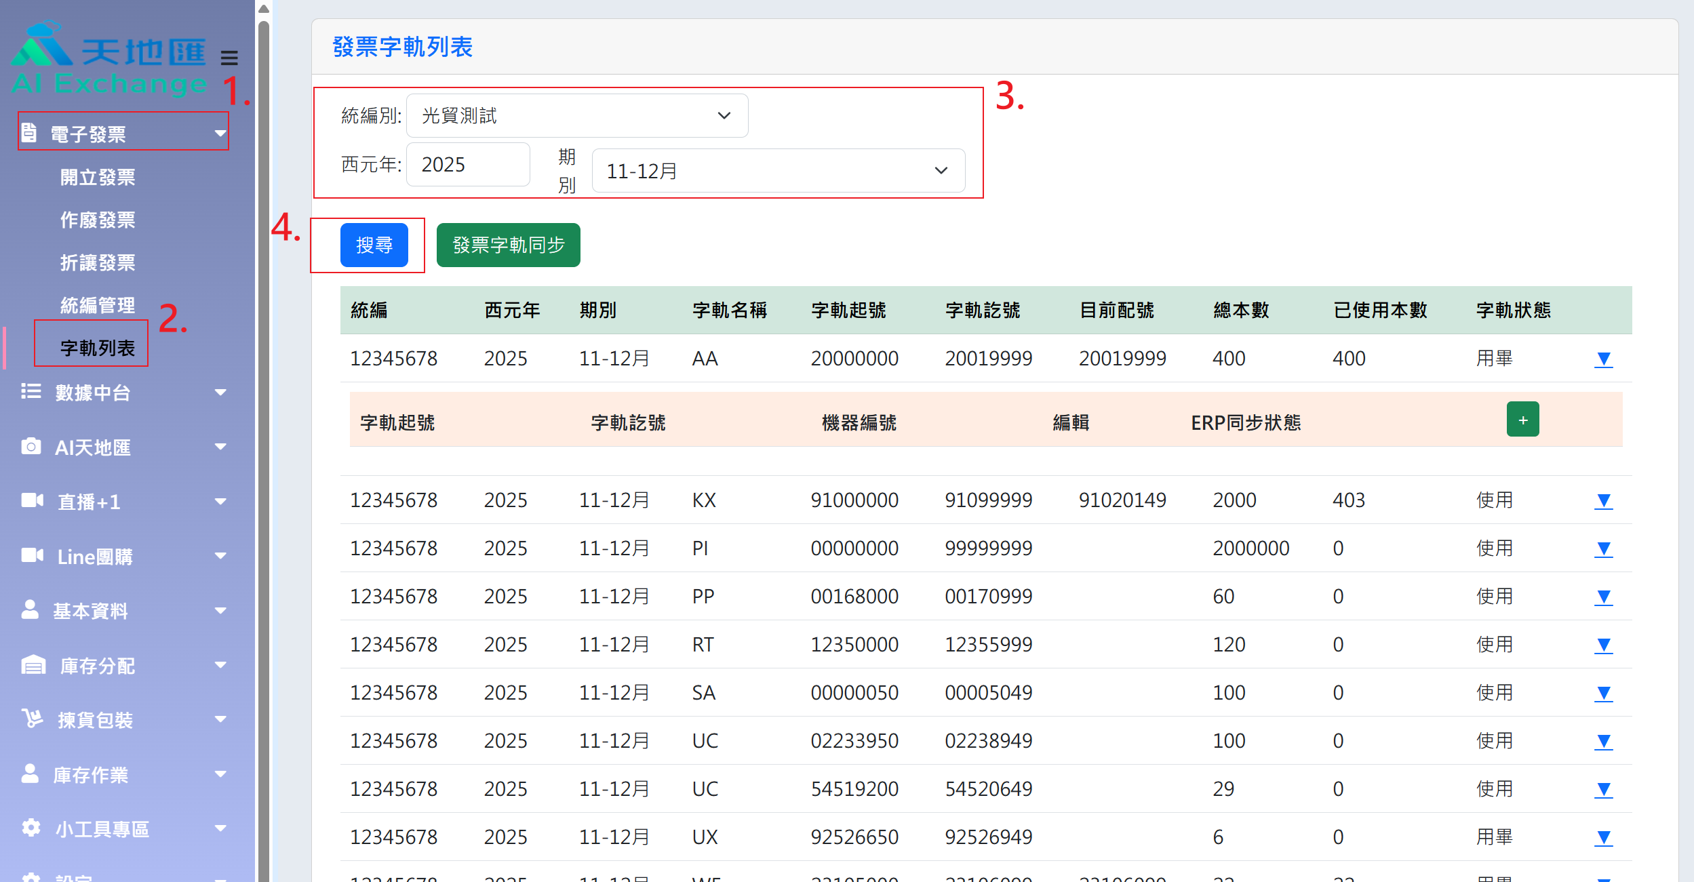Open the 期別 11-12月 dropdown
1694x882 pixels.
click(x=778, y=171)
